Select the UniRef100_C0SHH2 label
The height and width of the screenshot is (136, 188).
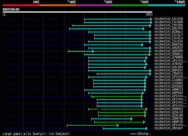(x=169, y=83)
